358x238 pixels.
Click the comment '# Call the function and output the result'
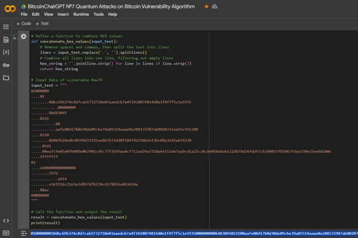pos(77,212)
